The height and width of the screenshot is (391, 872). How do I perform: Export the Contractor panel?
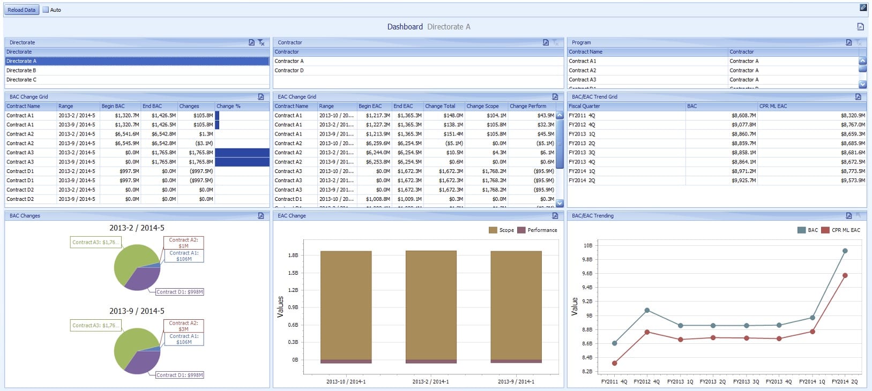(546, 42)
